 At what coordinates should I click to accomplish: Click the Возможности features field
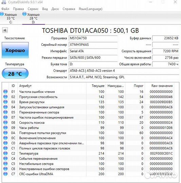(x=124, y=77)
